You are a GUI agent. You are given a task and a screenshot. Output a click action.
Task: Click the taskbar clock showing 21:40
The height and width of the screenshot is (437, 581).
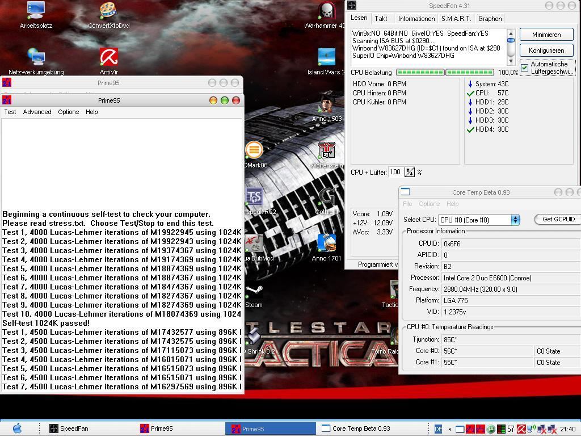pos(567,429)
